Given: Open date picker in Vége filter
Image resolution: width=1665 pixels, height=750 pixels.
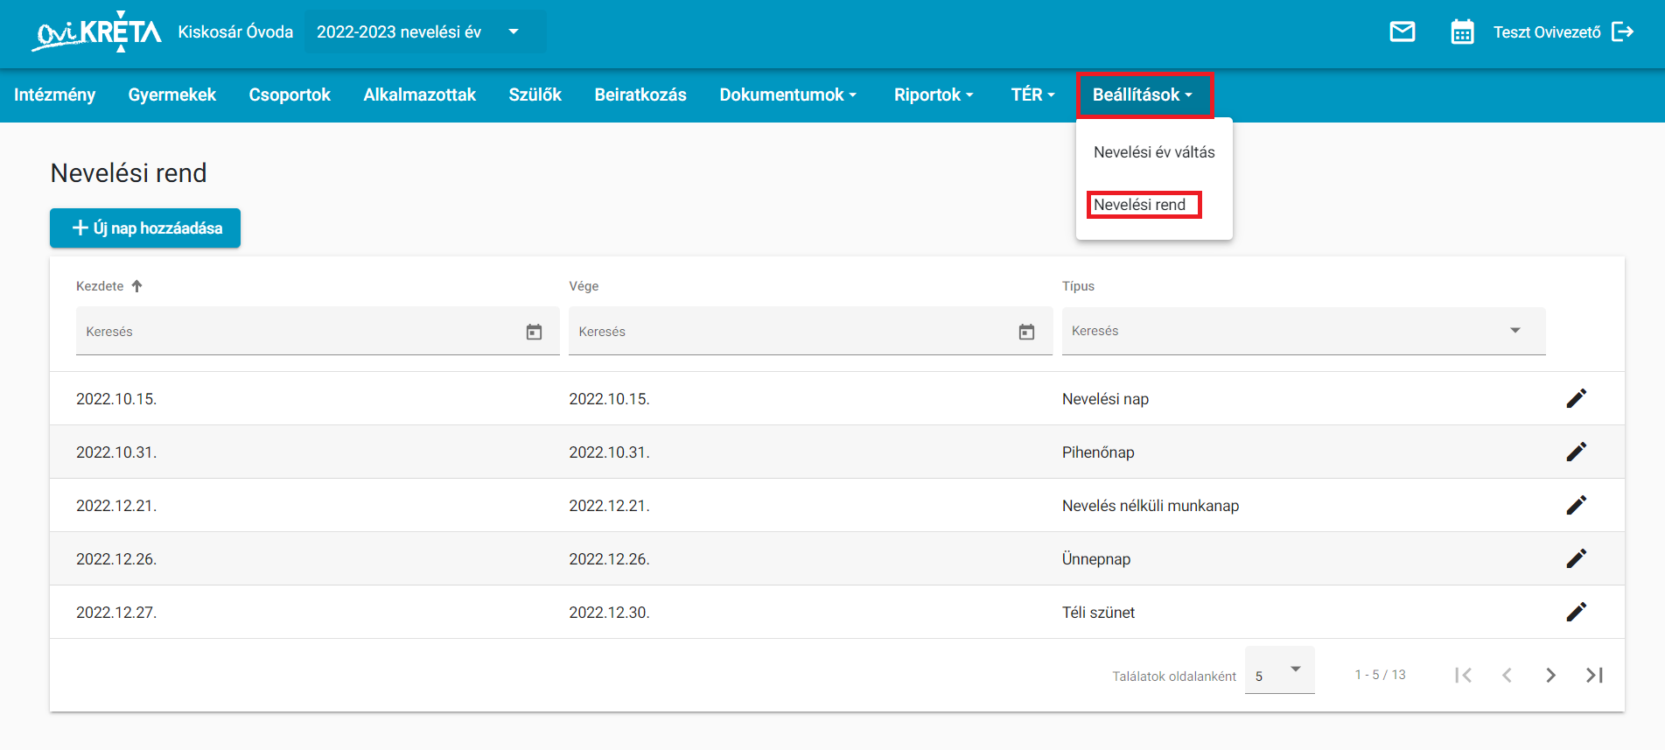Looking at the screenshot, I should 1026,332.
